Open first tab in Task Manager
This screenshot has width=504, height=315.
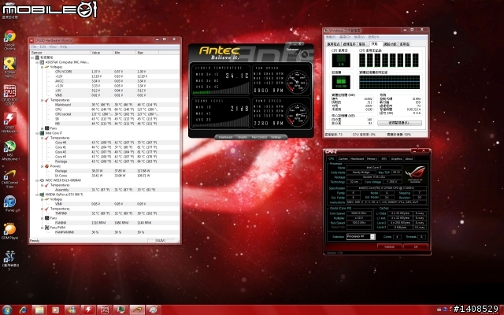coord(333,44)
